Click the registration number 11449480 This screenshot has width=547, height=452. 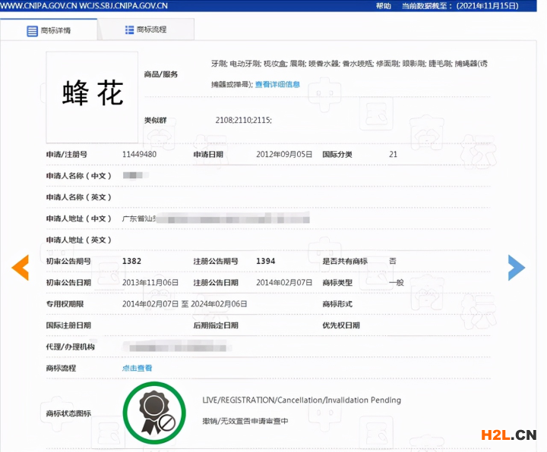click(139, 154)
